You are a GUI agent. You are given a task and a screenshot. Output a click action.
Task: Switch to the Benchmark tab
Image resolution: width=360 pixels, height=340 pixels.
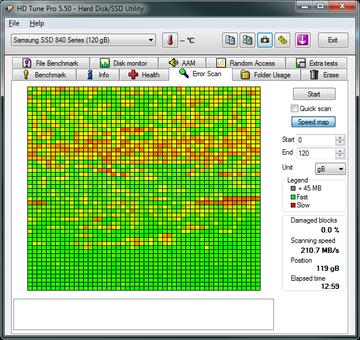click(x=44, y=75)
